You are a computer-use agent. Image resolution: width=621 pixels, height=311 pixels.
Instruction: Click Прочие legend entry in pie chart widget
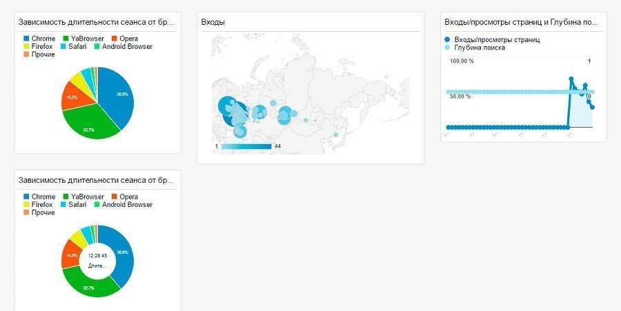(42, 54)
